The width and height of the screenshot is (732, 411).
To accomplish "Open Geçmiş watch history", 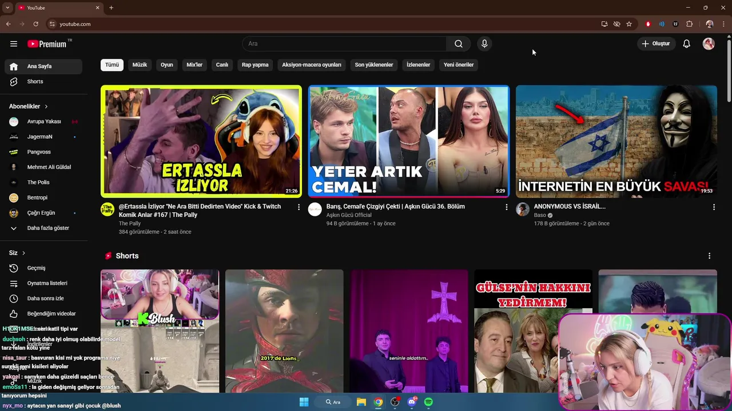I will 43,268.
